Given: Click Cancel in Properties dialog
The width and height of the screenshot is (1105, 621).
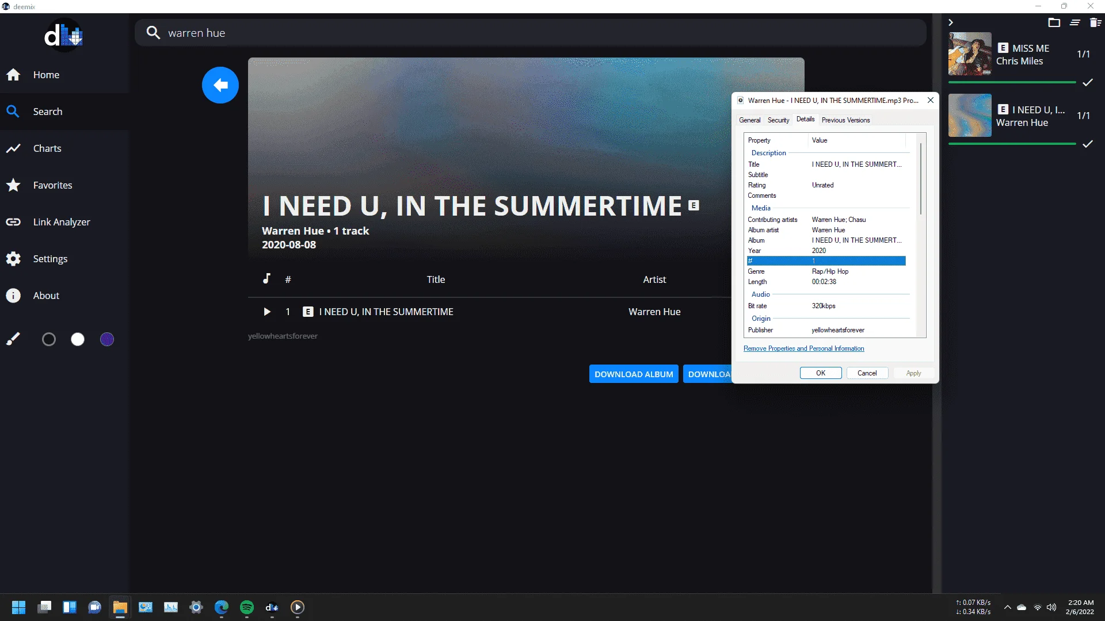Looking at the screenshot, I should [x=867, y=373].
